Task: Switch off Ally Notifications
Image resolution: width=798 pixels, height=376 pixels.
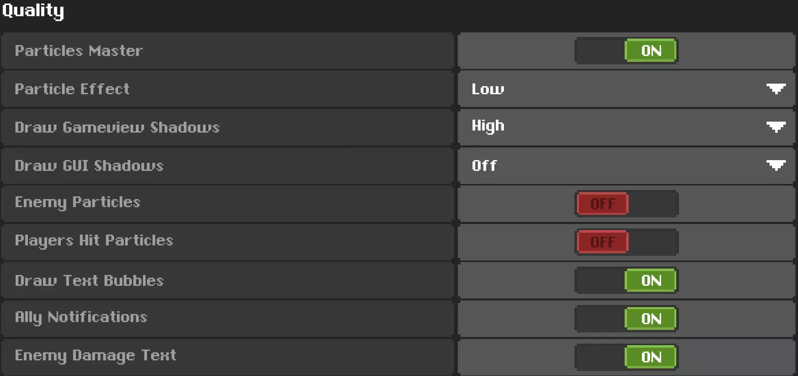Action: pos(626,319)
